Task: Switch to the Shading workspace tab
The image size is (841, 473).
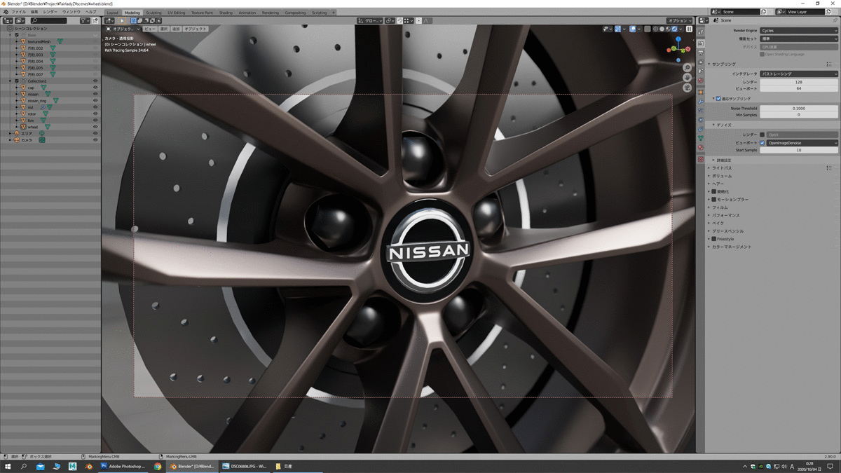Action: pos(226,13)
